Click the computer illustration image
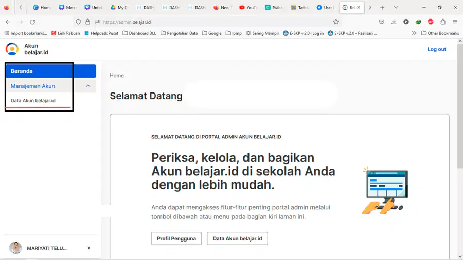The width and height of the screenshot is (463, 260). pyautogui.click(x=385, y=190)
